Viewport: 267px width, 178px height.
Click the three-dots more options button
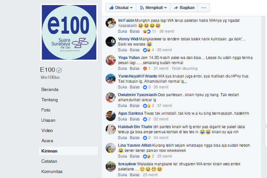point(204,8)
